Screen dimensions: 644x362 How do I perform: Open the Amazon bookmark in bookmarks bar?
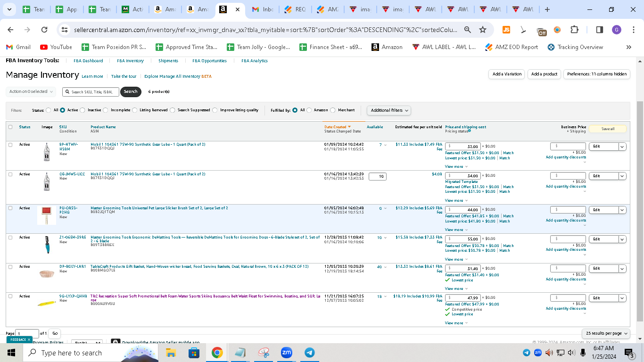[387, 47]
